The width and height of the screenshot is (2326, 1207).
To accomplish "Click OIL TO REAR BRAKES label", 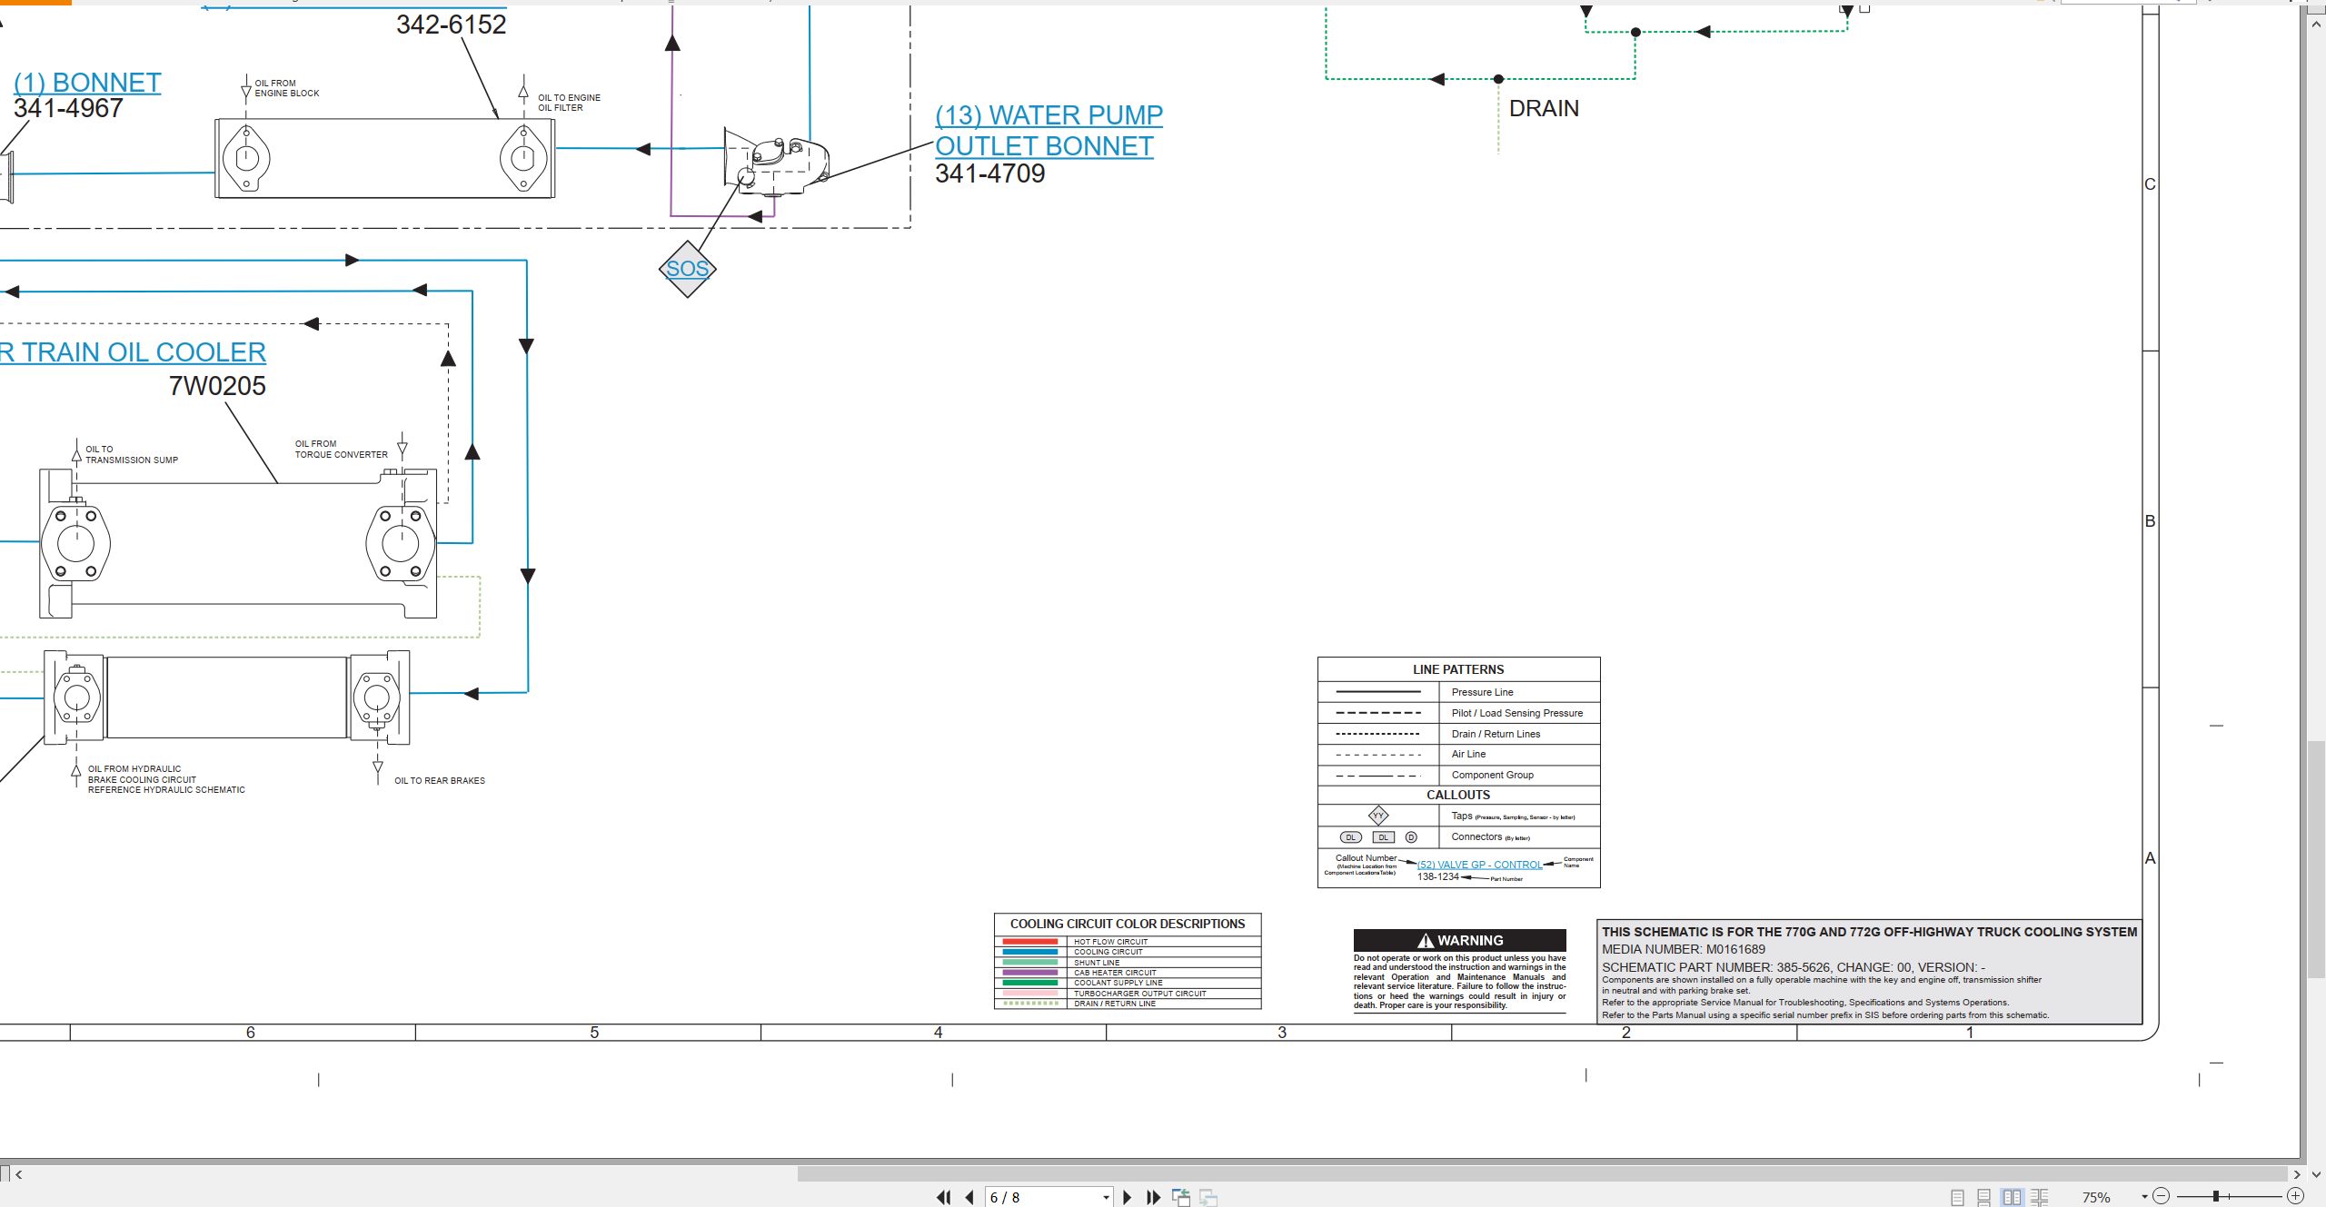I will click(x=440, y=780).
